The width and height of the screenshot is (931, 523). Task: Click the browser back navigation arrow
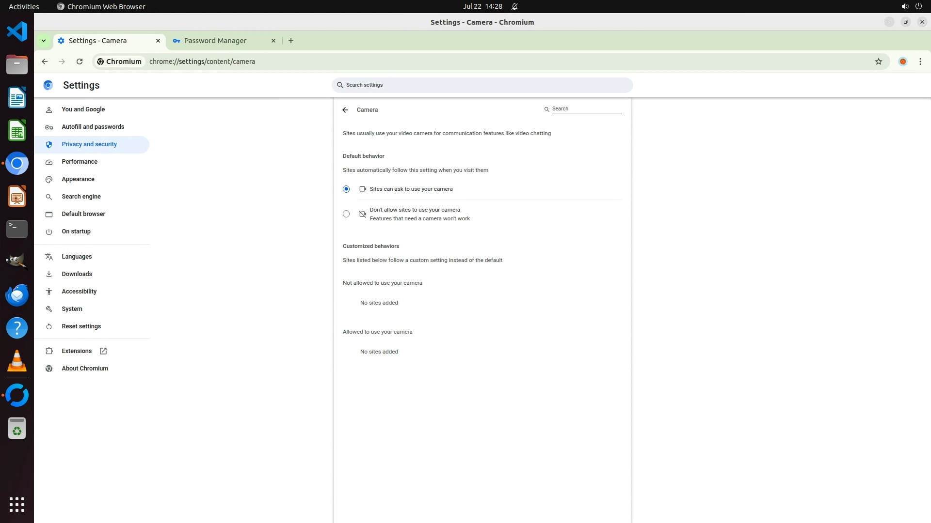coord(45,62)
